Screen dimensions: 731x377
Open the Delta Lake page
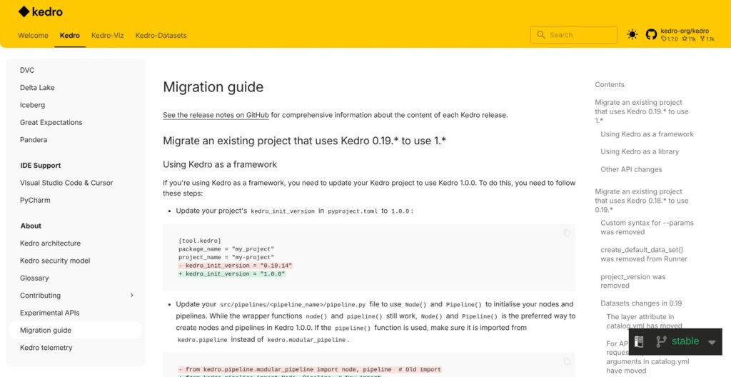37,88
